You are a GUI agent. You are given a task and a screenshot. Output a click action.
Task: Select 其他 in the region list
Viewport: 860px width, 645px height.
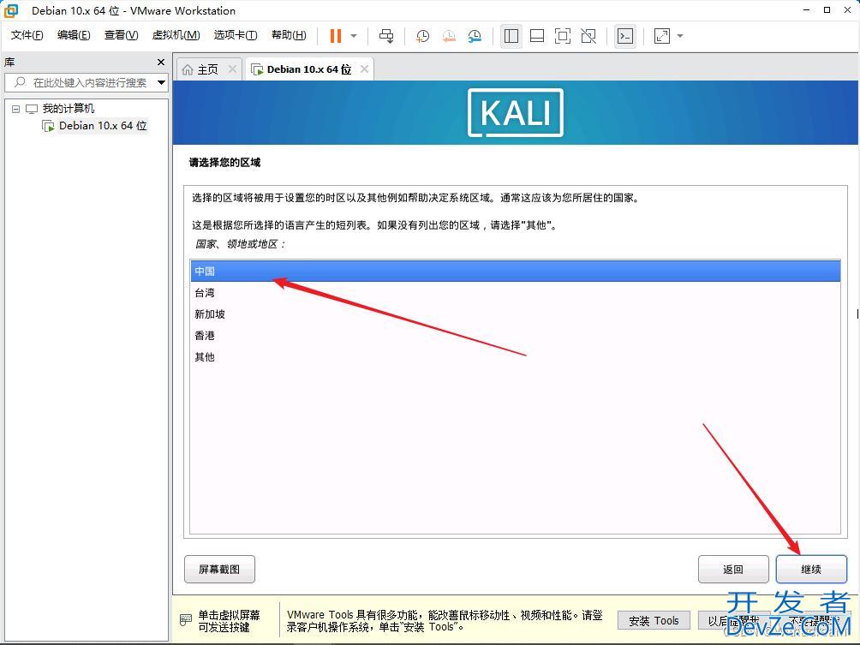point(515,357)
